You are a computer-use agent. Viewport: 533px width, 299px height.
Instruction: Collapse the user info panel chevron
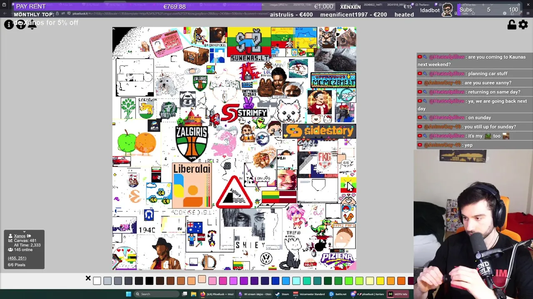24,232
